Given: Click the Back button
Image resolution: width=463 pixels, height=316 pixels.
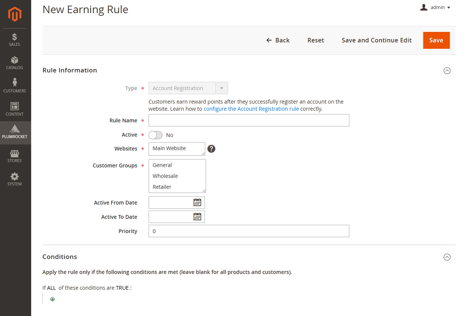Looking at the screenshot, I should tap(278, 40).
